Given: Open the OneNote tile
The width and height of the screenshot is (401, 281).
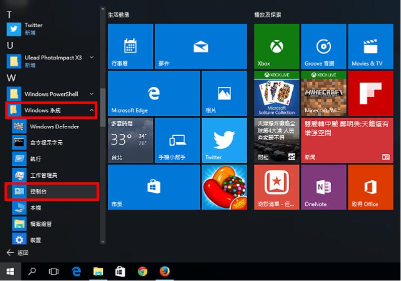Looking at the screenshot, I should point(323,187).
